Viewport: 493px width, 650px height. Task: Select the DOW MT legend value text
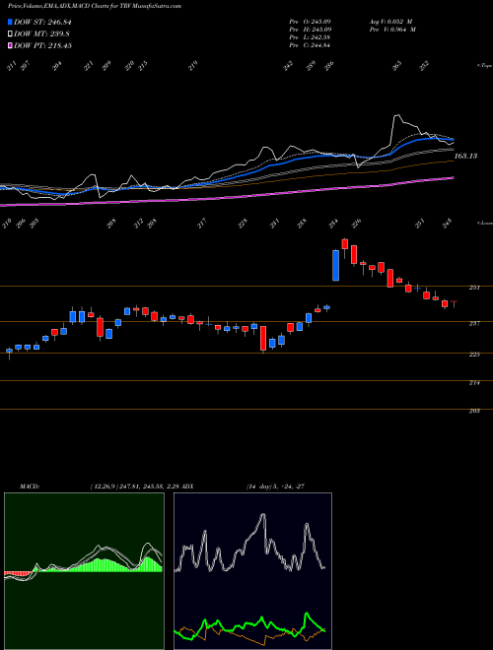pyautogui.click(x=41, y=33)
